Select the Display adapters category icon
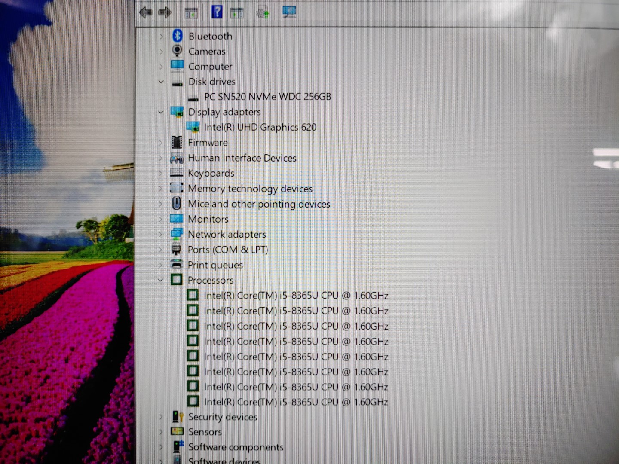619x464 pixels. pos(177,112)
